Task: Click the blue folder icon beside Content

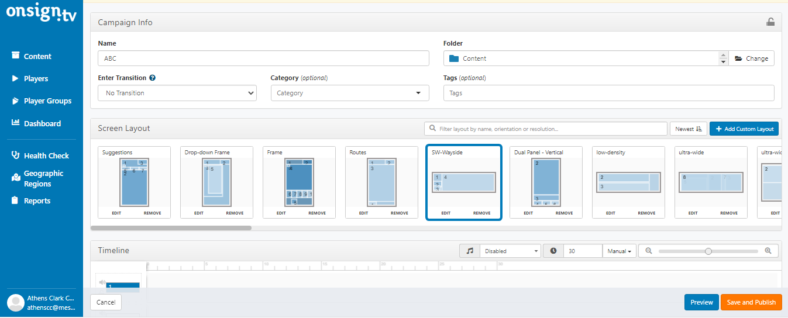Action: [x=454, y=58]
